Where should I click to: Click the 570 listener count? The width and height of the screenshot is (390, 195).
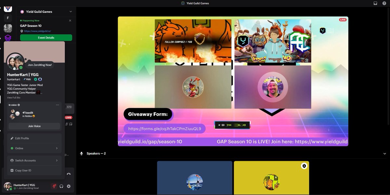69,107
